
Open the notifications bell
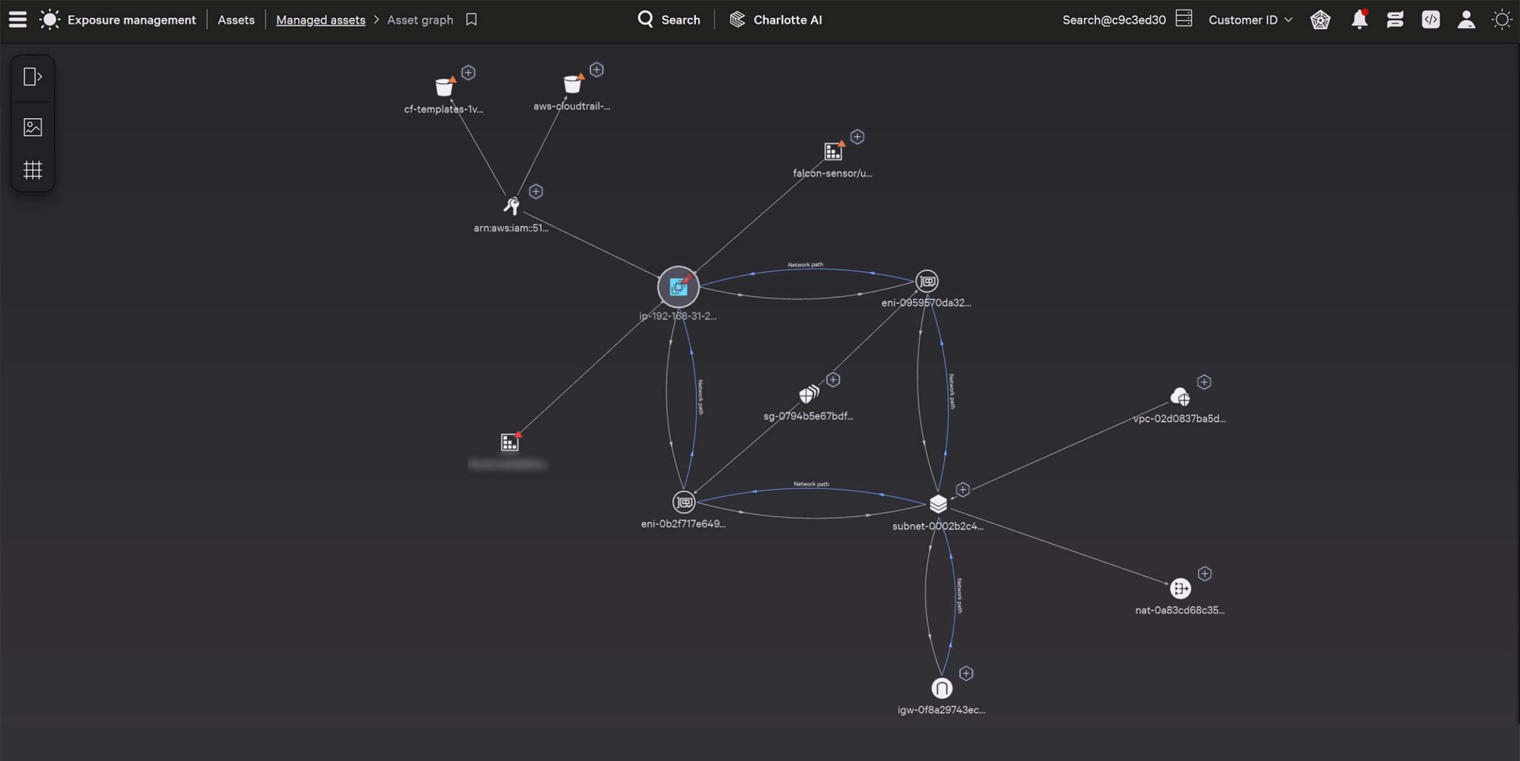click(x=1360, y=20)
